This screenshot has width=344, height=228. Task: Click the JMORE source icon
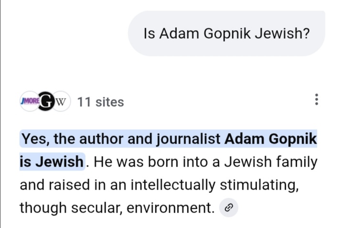tap(29, 101)
